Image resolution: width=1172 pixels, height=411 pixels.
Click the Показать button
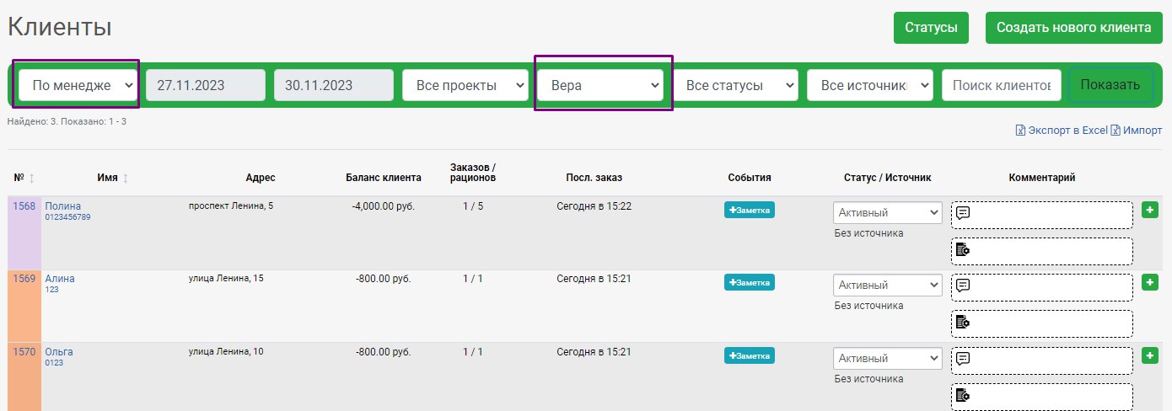(1110, 85)
